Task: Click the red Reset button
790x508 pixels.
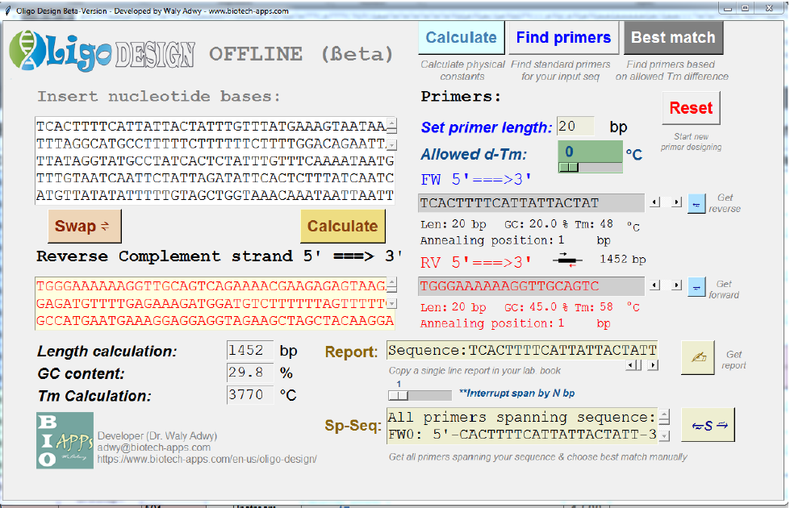Action: (x=691, y=108)
